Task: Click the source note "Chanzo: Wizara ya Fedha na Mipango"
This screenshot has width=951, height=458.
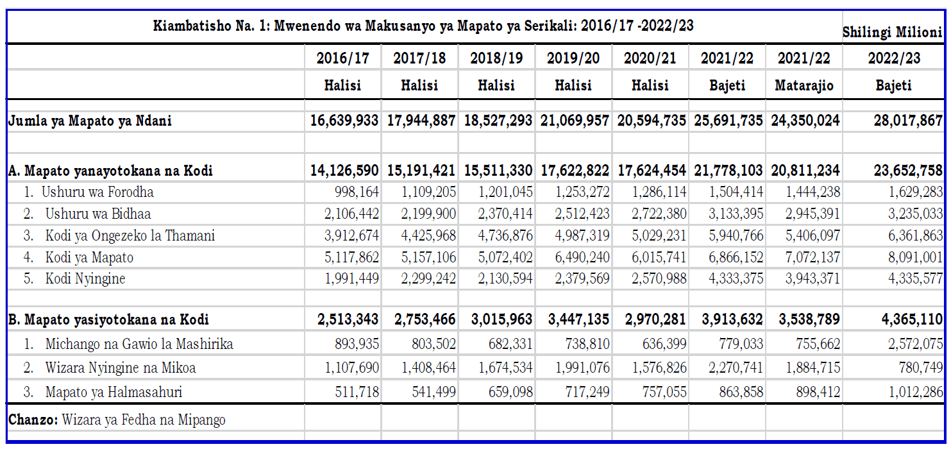Action: (x=117, y=420)
